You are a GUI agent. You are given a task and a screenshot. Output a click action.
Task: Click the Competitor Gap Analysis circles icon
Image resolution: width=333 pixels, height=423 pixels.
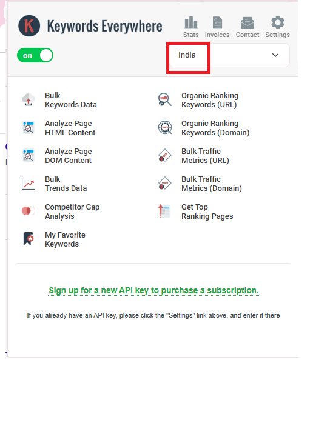tap(29, 211)
